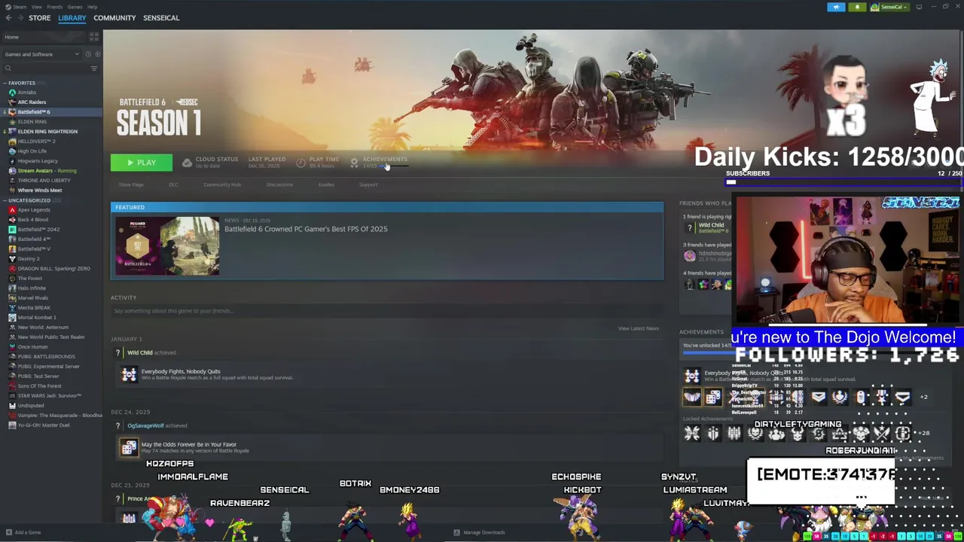
Task: Open the View menu
Action: pyautogui.click(x=36, y=7)
